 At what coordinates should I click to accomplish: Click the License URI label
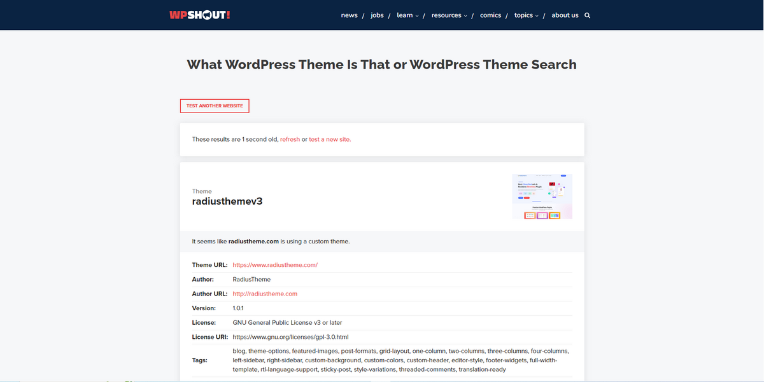tap(209, 337)
